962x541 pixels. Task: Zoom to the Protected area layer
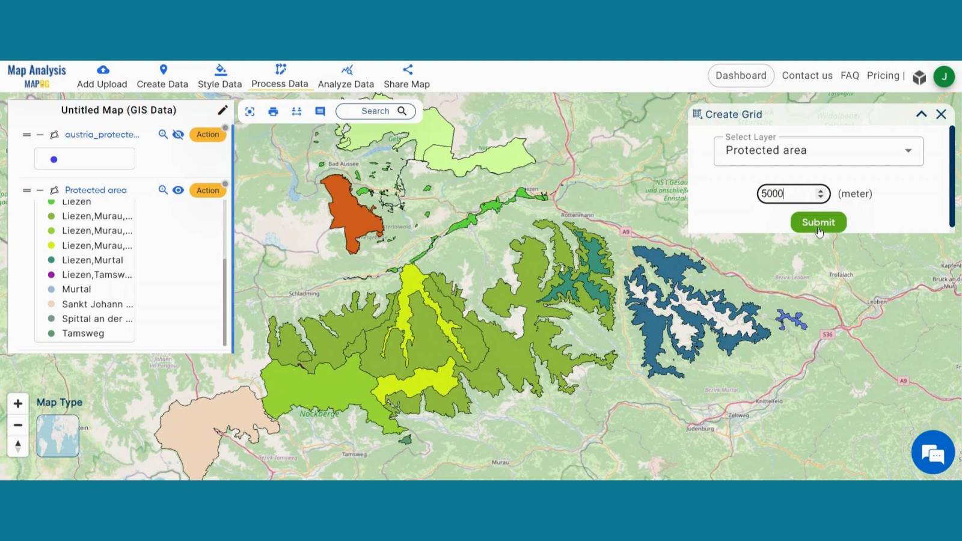(x=163, y=190)
